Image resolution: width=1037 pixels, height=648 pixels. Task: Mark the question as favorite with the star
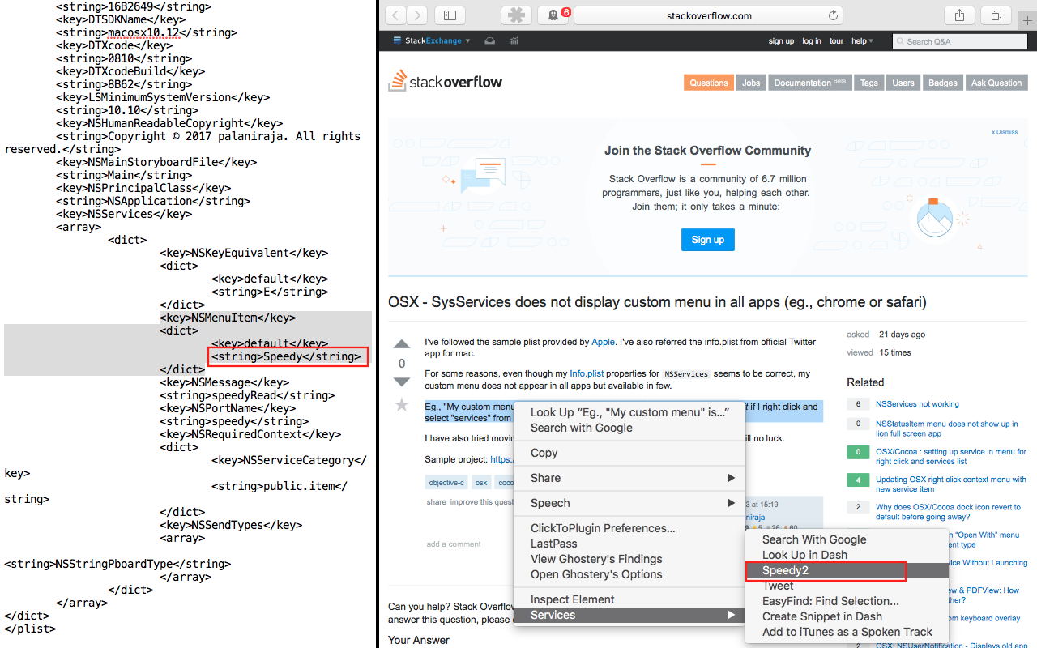pyautogui.click(x=402, y=404)
